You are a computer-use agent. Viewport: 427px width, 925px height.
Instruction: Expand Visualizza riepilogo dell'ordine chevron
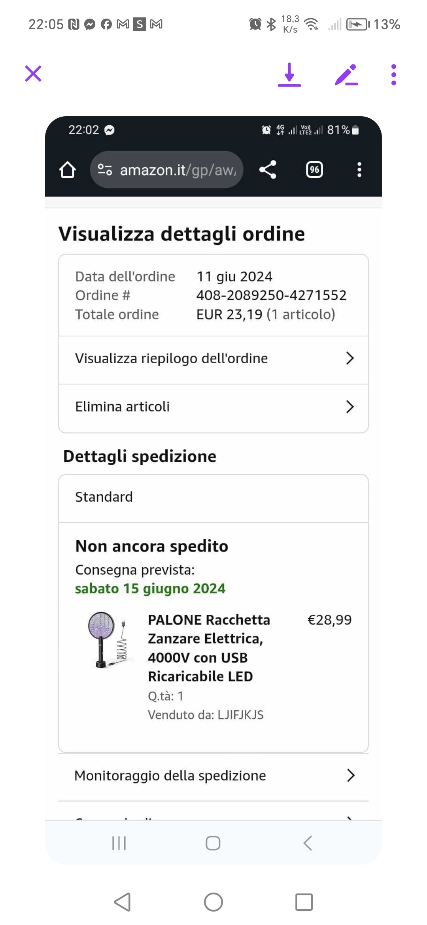[350, 359]
